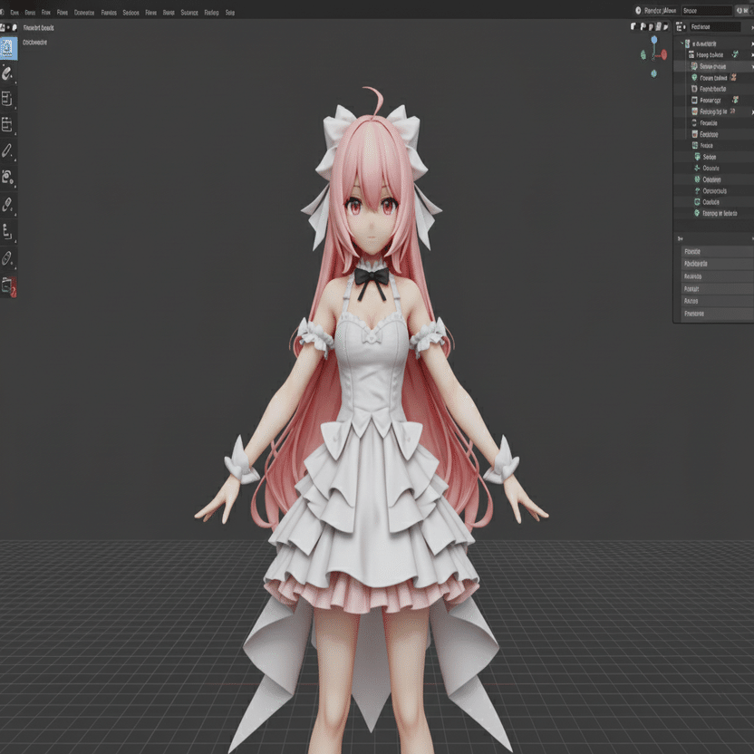The width and height of the screenshot is (754, 754).
Task: Click the mode label in the viewport header
Action: pos(38,28)
